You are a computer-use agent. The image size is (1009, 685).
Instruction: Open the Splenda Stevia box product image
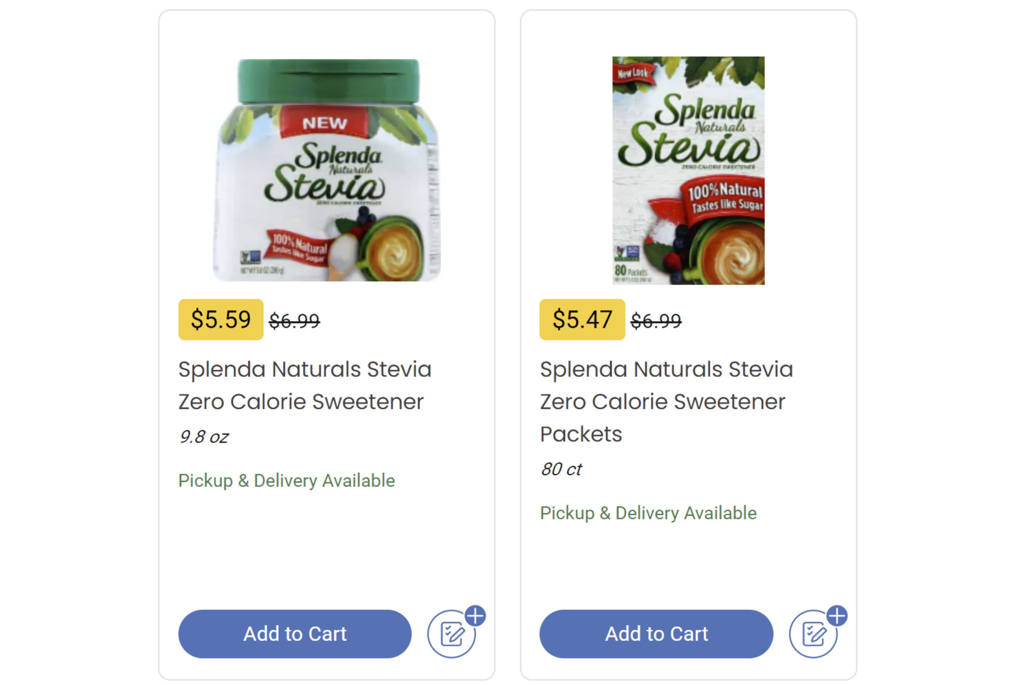(688, 170)
